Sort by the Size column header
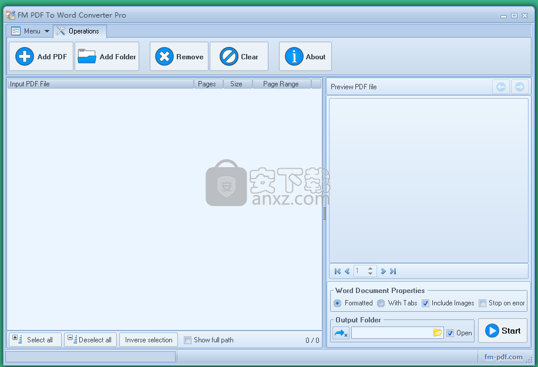Image resolution: width=538 pixels, height=367 pixels. [238, 84]
